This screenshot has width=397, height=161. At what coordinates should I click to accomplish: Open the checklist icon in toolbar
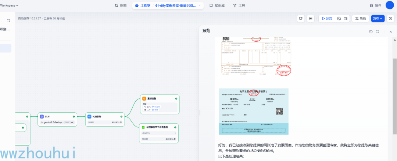pyautogui.click(x=346, y=18)
